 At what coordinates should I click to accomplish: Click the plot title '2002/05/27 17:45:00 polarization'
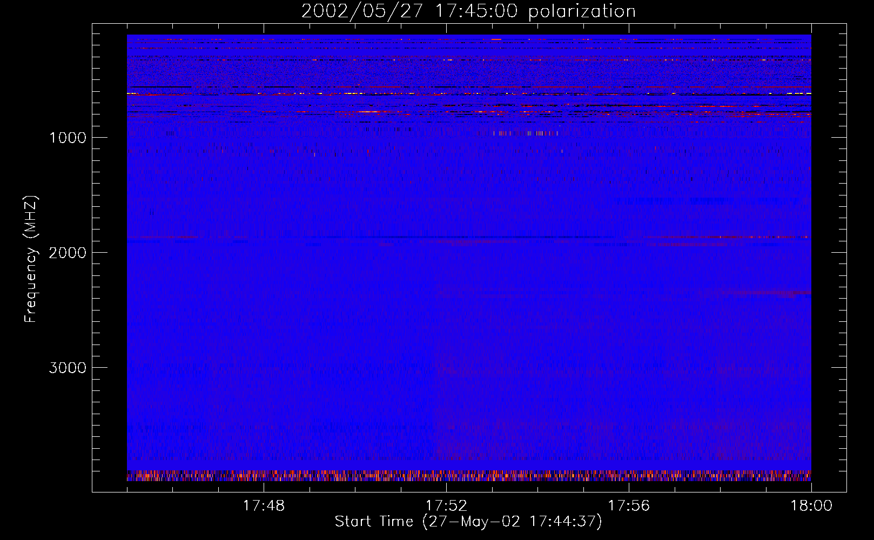click(x=468, y=11)
